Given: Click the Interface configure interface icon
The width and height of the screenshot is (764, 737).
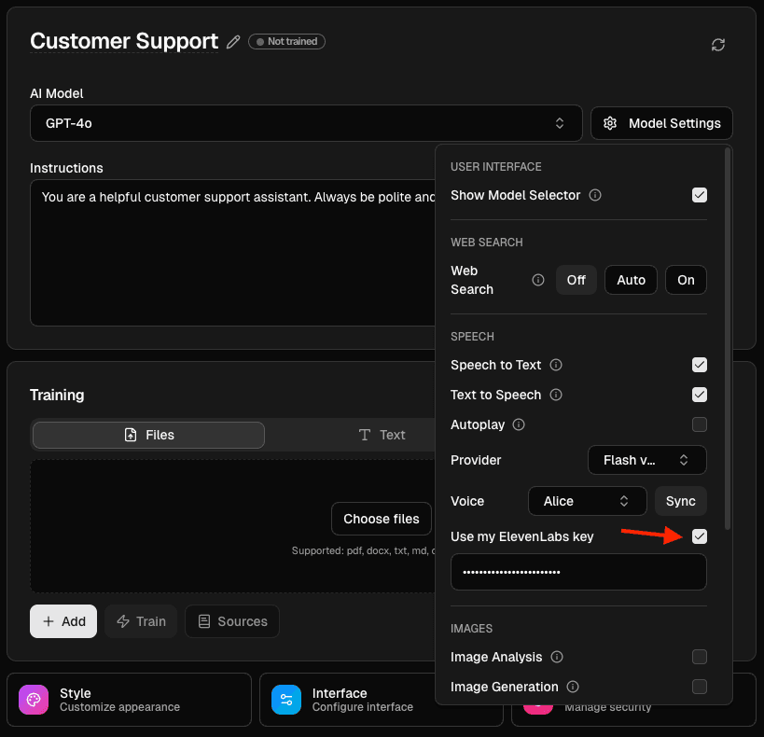Looking at the screenshot, I should 285,699.
